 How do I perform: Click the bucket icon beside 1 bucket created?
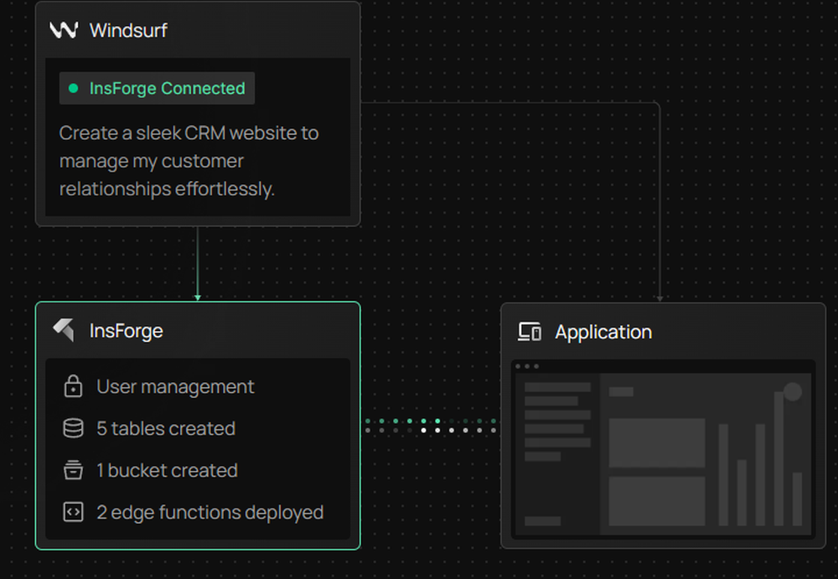73,470
